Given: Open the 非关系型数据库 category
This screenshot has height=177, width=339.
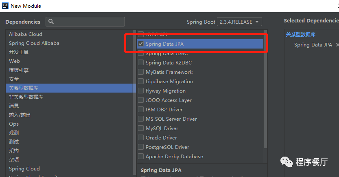Looking at the screenshot, I should tap(26, 97).
